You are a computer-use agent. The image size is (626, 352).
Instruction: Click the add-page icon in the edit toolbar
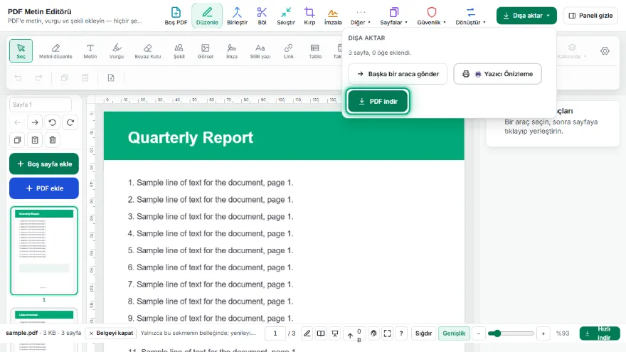pyautogui.click(x=111, y=78)
